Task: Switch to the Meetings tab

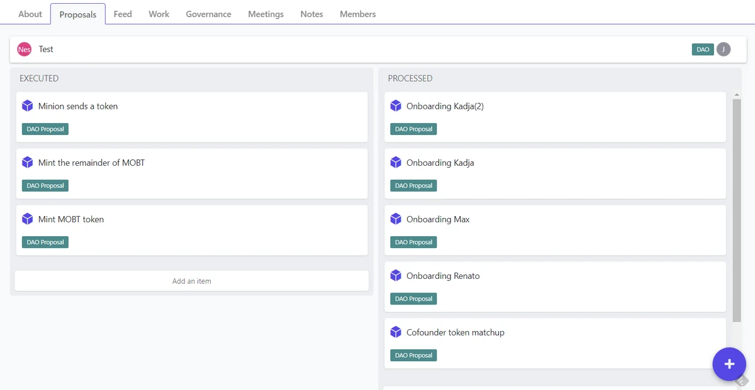Action: (266, 13)
